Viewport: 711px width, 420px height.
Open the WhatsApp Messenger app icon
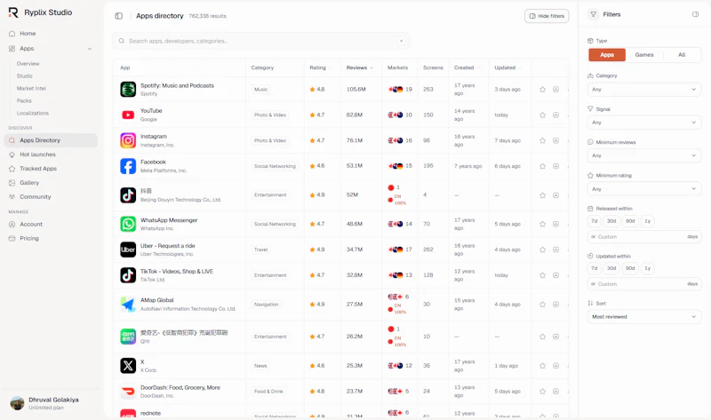(128, 224)
